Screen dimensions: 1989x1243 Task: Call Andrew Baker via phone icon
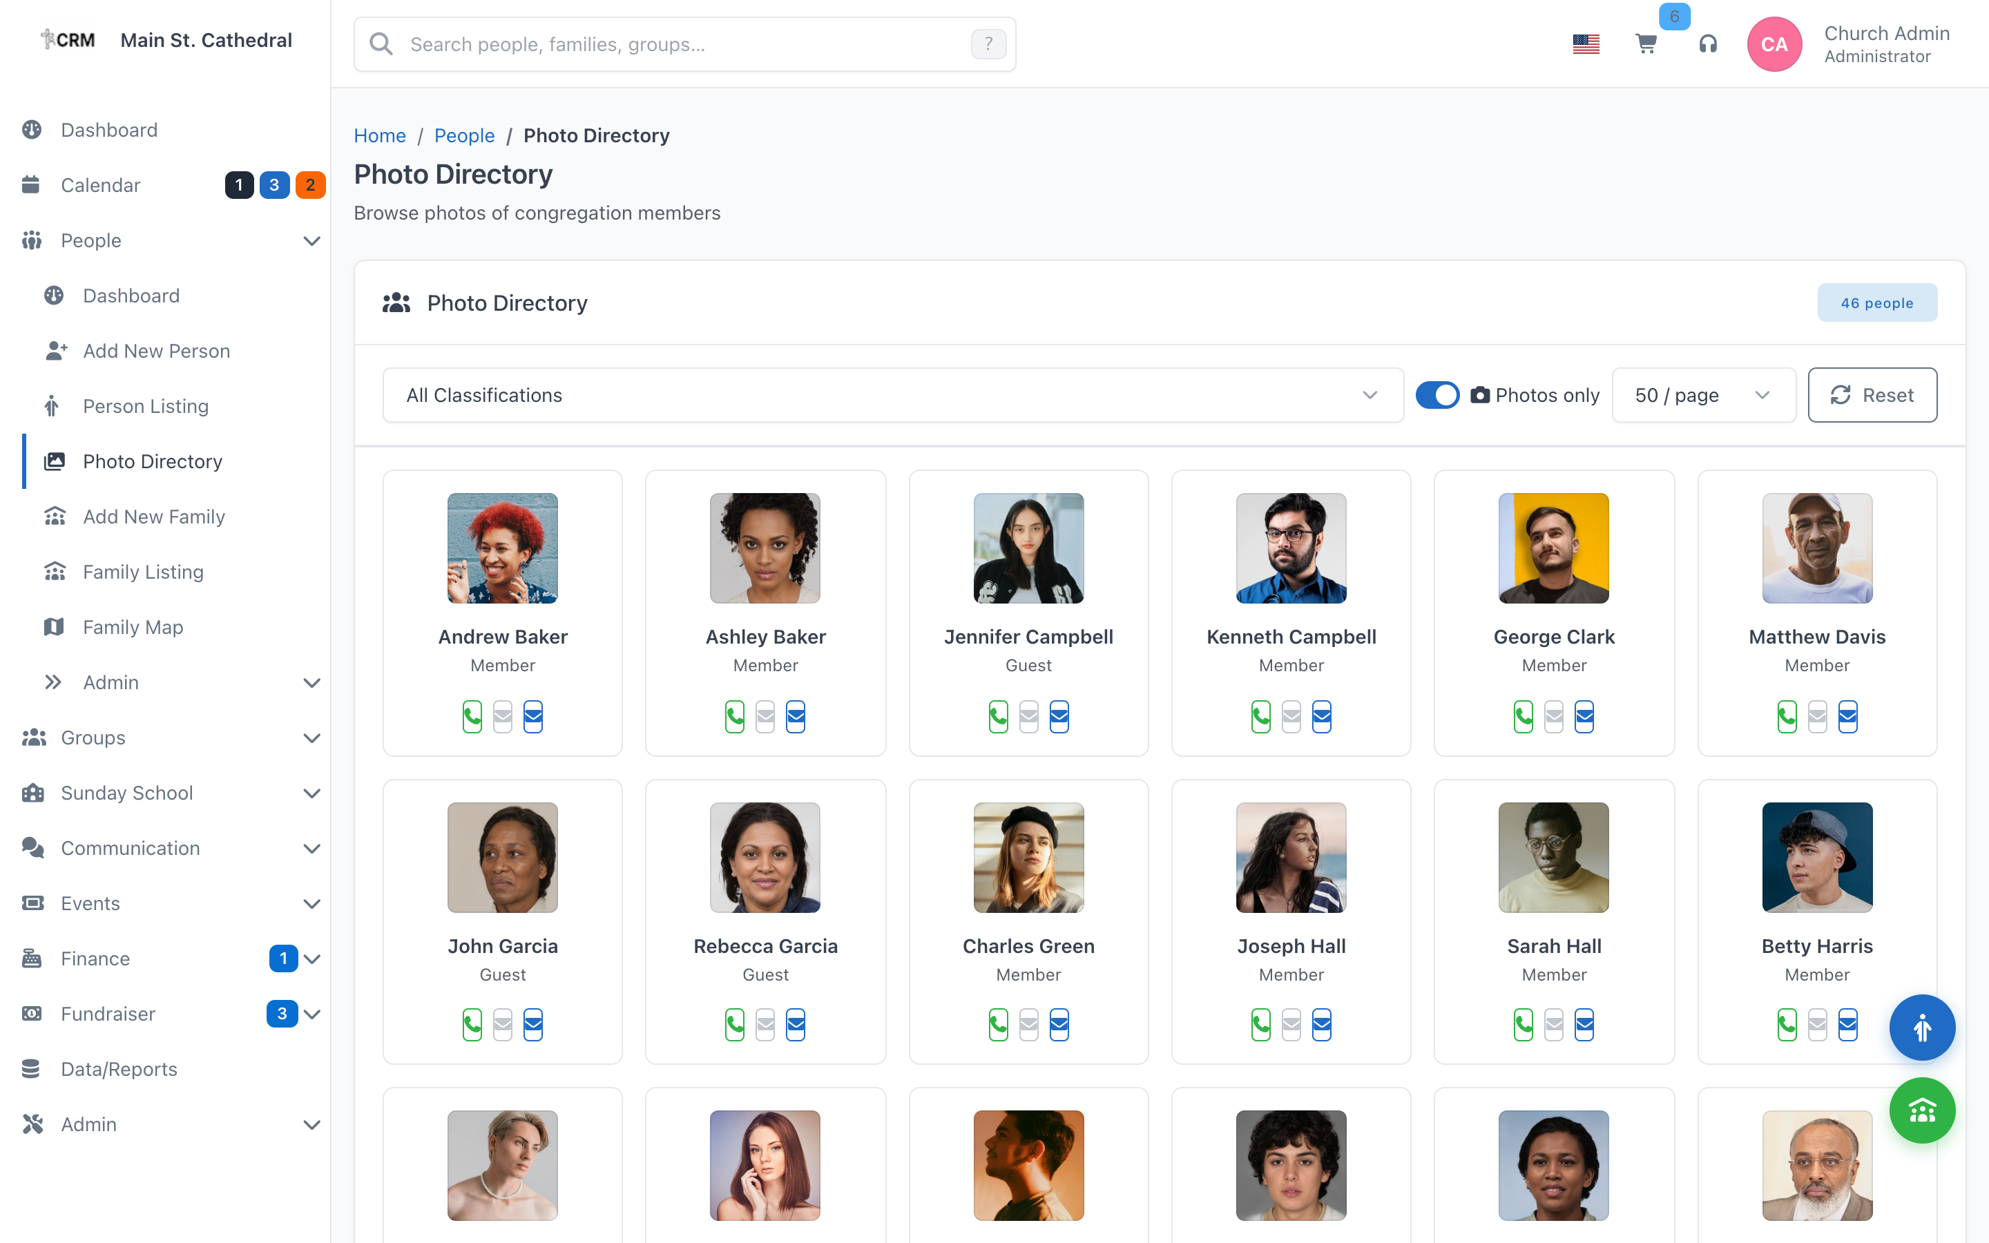click(x=472, y=716)
